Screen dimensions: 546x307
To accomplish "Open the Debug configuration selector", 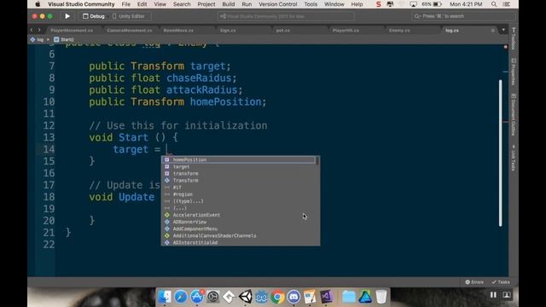I will tap(94, 16).
